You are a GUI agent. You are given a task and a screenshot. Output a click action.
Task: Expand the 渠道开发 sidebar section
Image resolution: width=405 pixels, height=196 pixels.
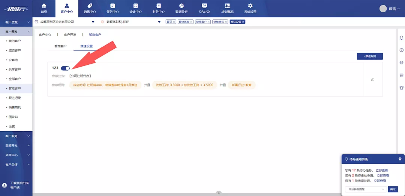click(x=16, y=146)
